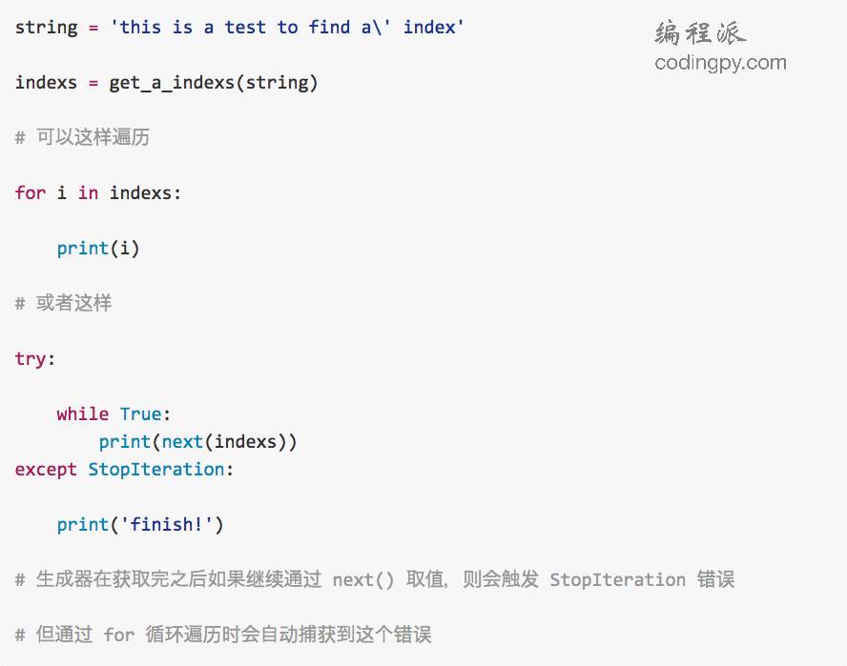The width and height of the screenshot is (847, 666).
Task: Click the 'try' keyword
Action: click(x=31, y=359)
